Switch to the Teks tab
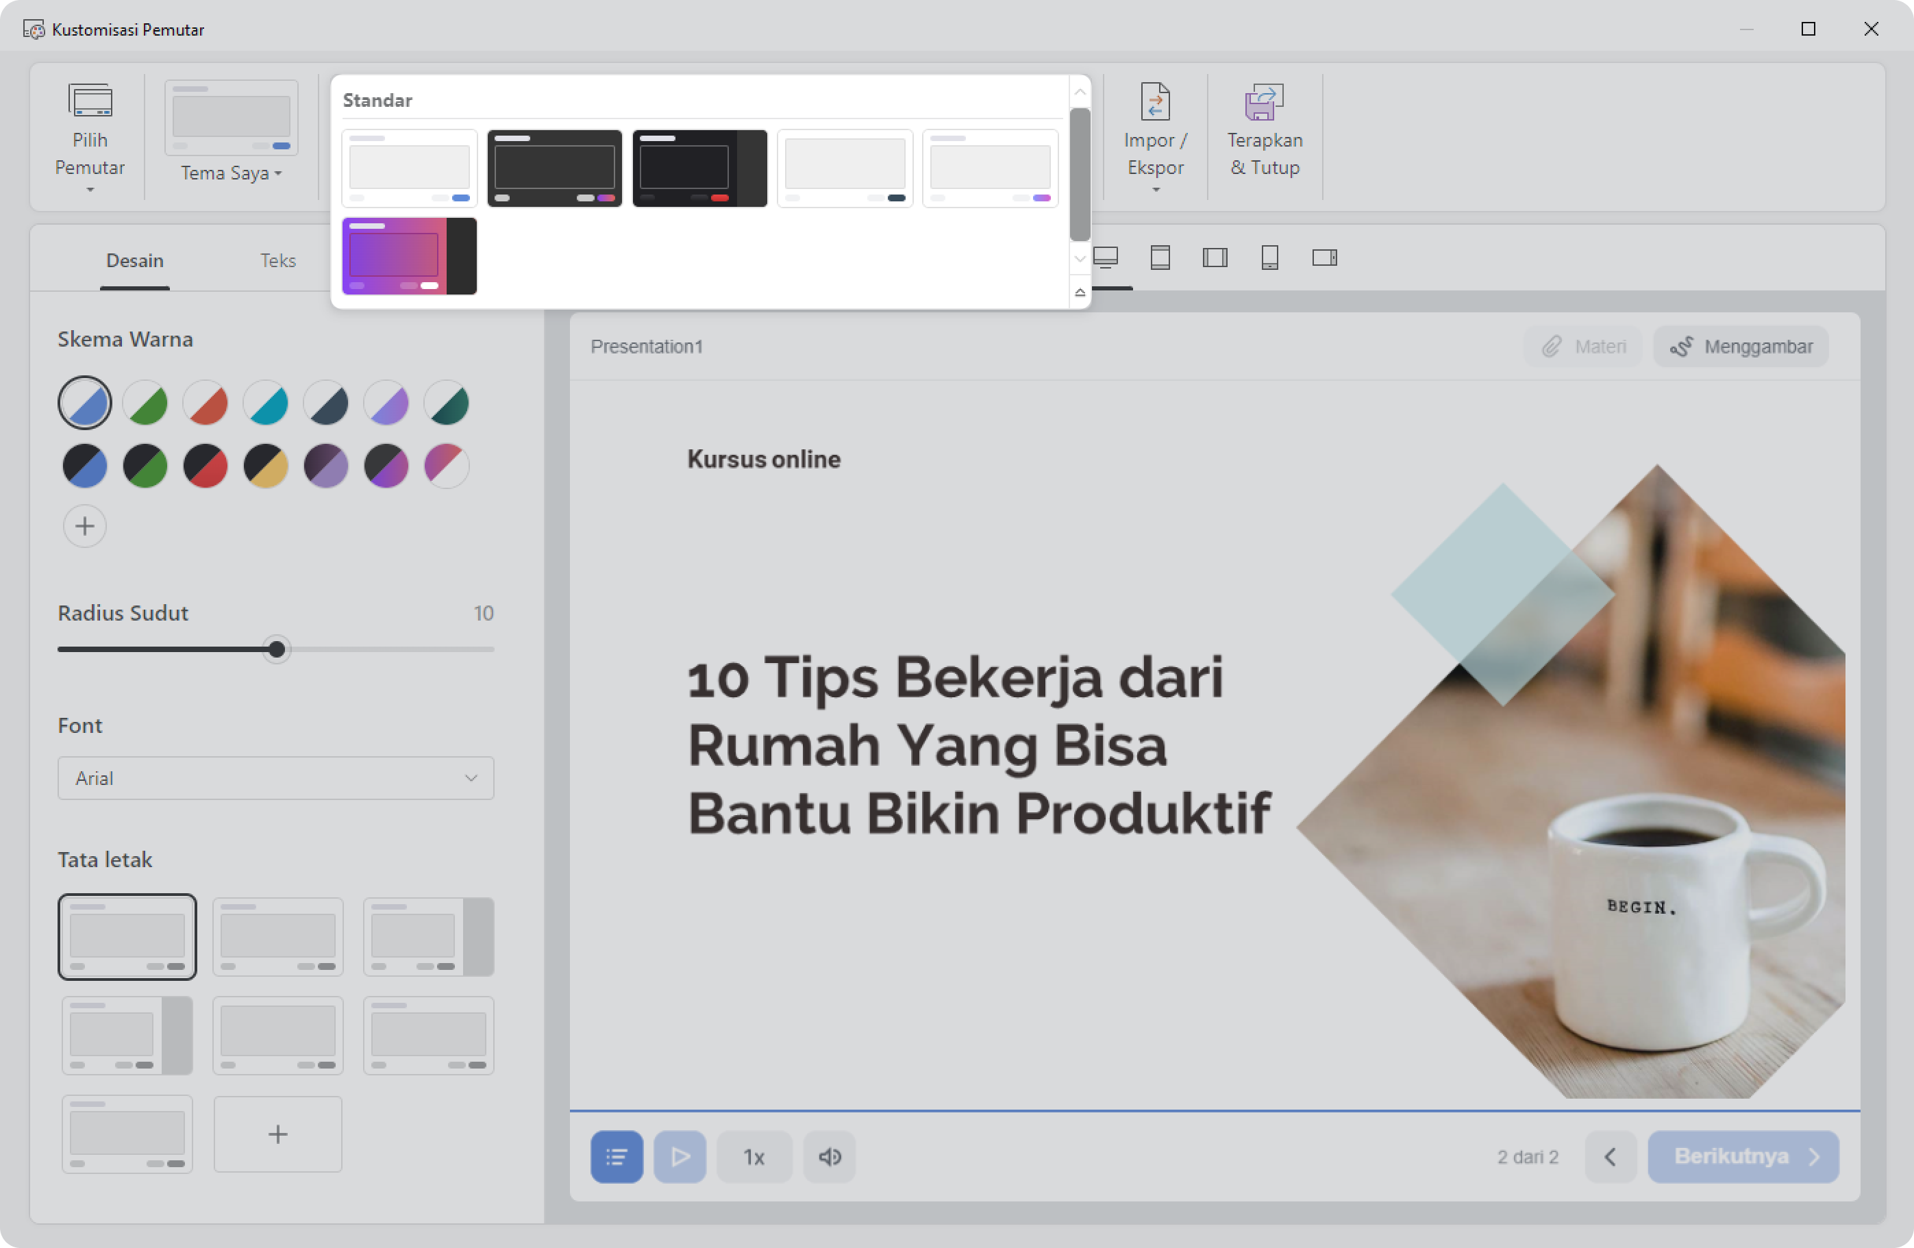This screenshot has height=1248, width=1914. pos(277,260)
